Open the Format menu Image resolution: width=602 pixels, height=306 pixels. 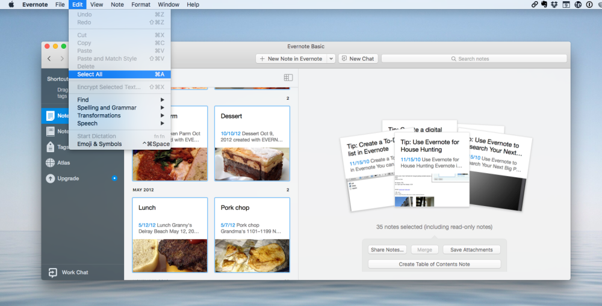pos(141,4)
